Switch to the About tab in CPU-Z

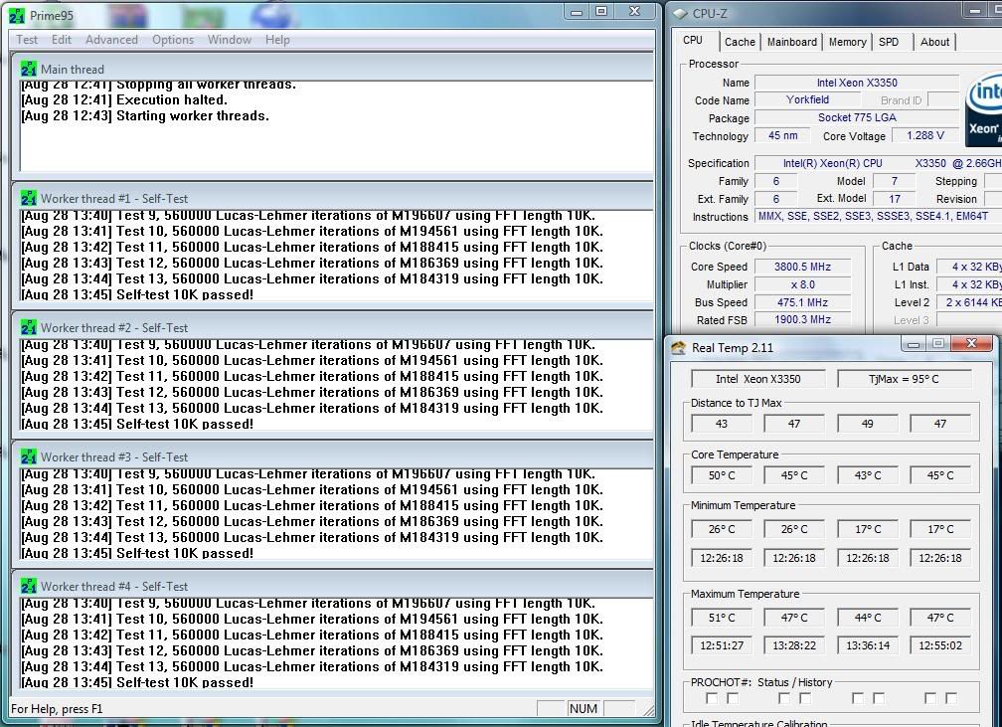click(x=934, y=42)
